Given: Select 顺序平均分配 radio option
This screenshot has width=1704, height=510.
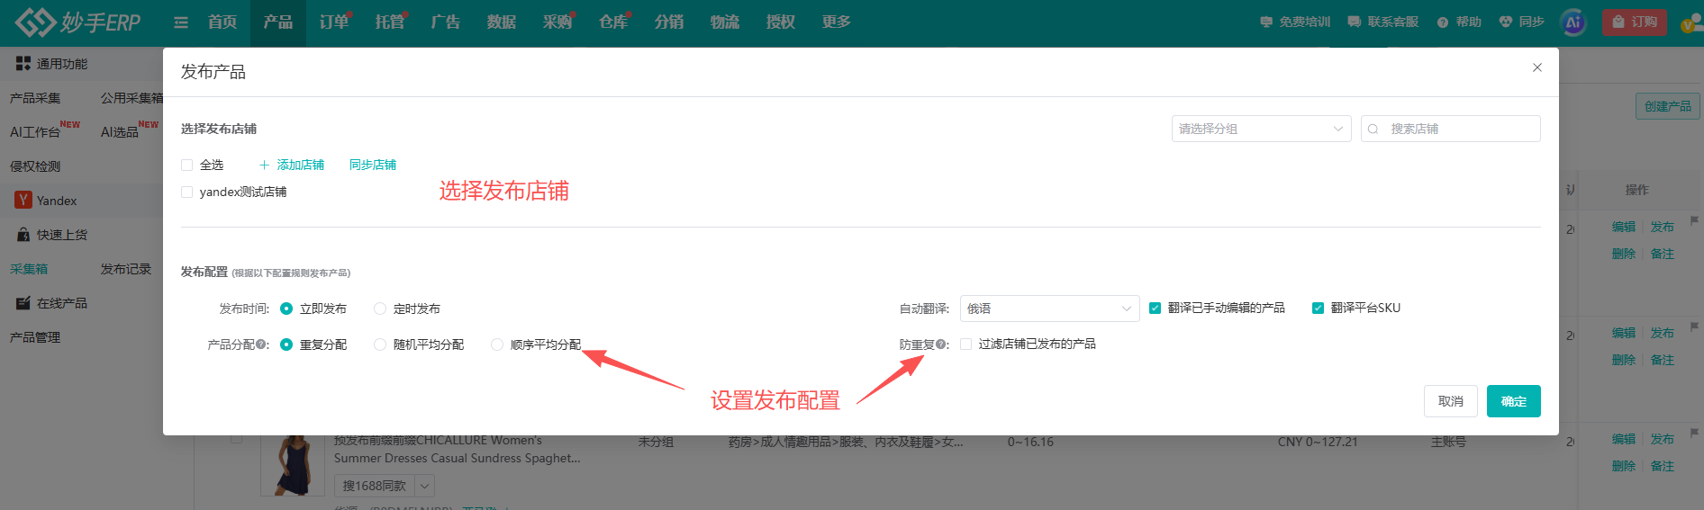Looking at the screenshot, I should (x=497, y=344).
